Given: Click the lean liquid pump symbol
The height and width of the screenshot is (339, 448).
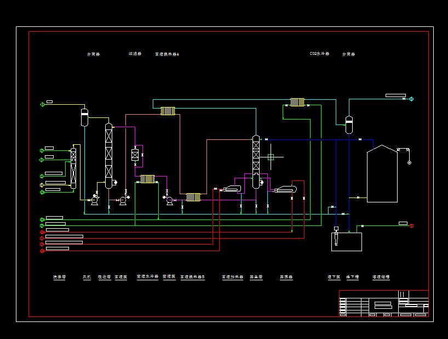Looking at the screenshot, I should 169,200.
